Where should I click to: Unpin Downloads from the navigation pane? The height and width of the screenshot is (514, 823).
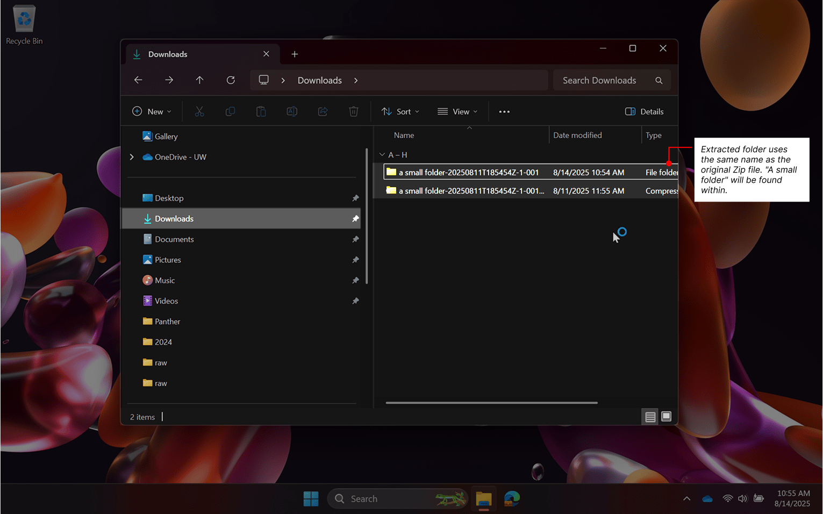(x=355, y=218)
